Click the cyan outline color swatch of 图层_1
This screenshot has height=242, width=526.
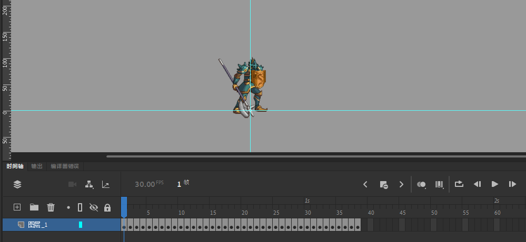coord(81,225)
